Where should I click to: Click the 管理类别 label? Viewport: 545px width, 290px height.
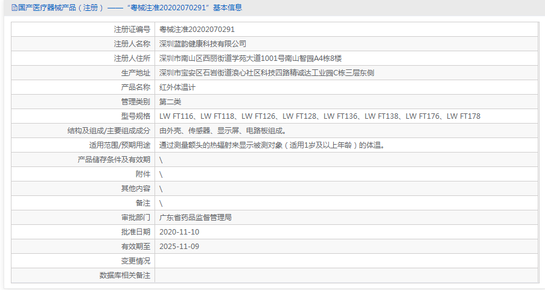point(136,102)
